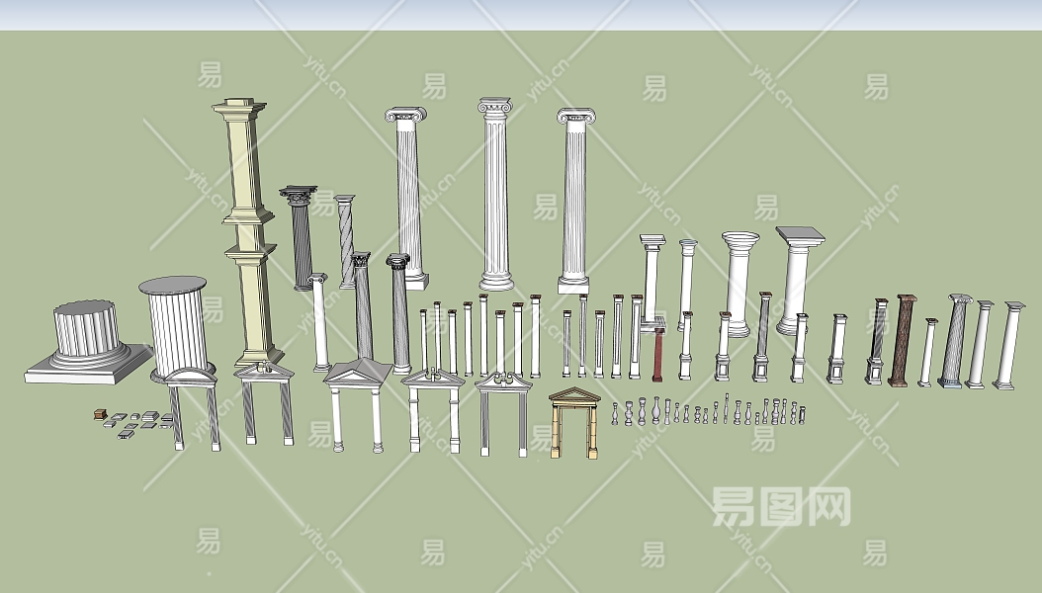Select the arched-pediment portal with twisted posts
This screenshot has width=1042, height=593.
pos(192,408)
